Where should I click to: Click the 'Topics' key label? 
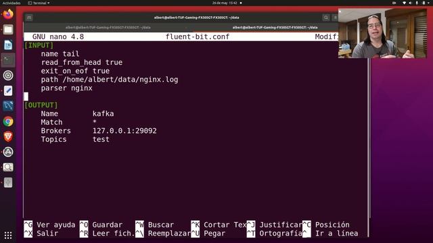point(54,139)
